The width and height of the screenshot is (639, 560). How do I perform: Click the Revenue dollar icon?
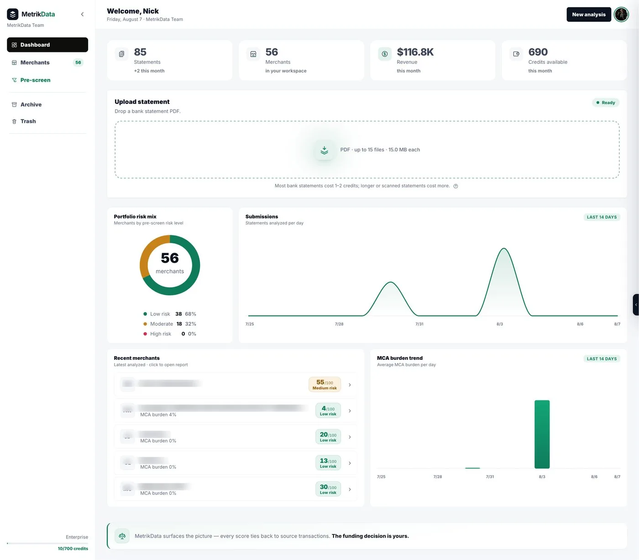pos(385,54)
